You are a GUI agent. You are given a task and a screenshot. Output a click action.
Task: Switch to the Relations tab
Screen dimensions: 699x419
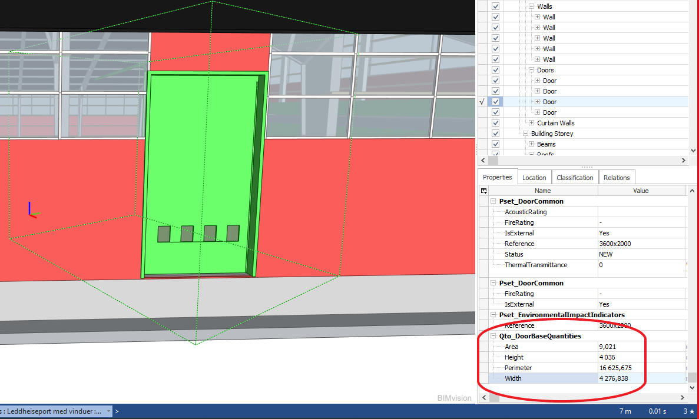coord(617,177)
